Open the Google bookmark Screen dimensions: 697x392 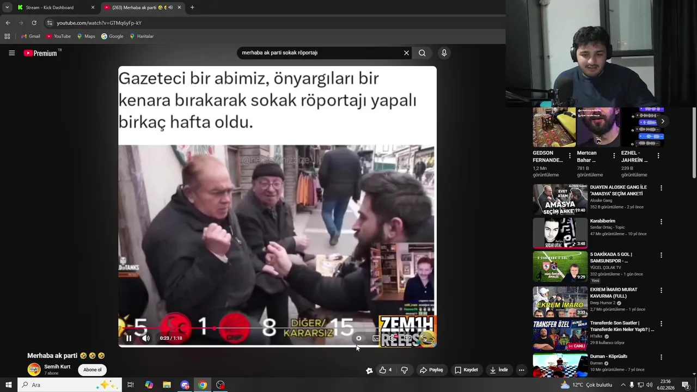pyautogui.click(x=112, y=36)
